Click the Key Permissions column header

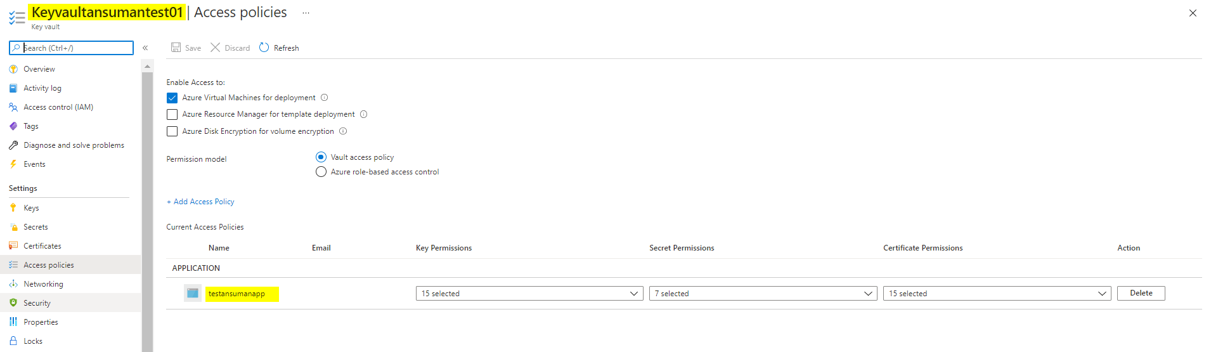(444, 248)
